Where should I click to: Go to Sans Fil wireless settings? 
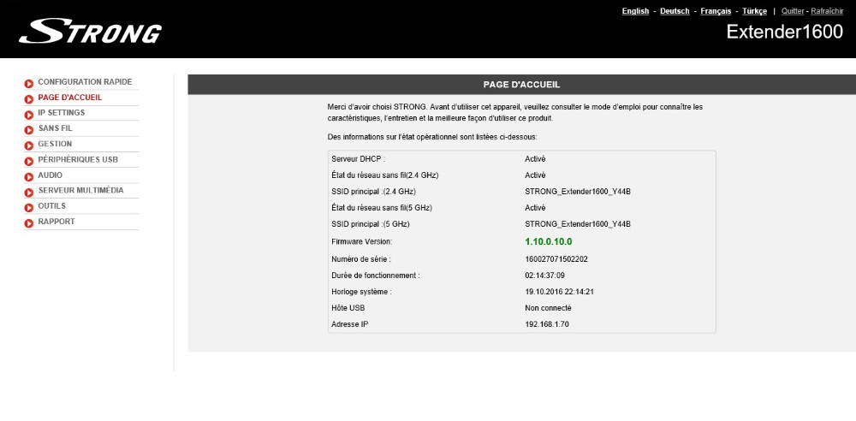[x=55, y=128]
